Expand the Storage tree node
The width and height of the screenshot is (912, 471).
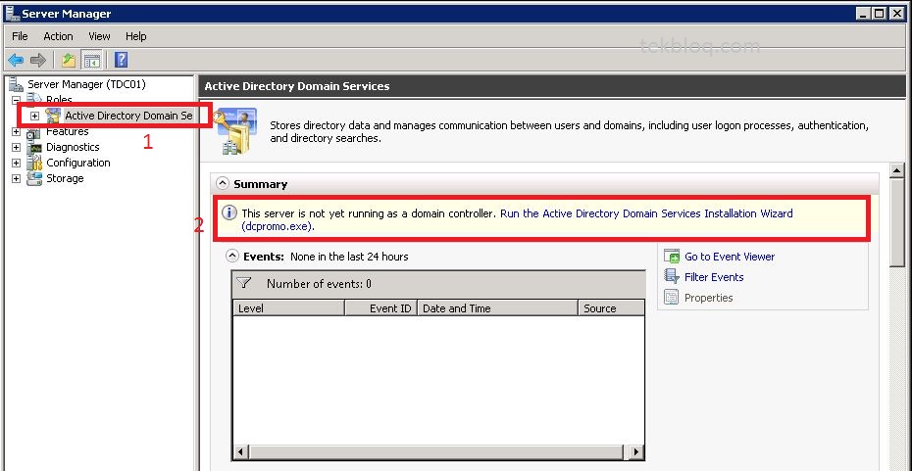tap(17, 179)
